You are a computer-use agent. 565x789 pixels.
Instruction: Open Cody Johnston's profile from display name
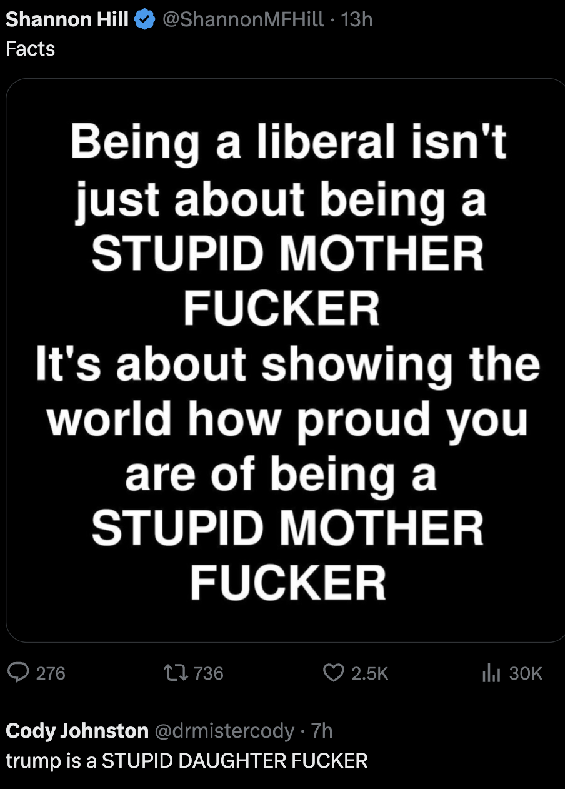(77, 730)
